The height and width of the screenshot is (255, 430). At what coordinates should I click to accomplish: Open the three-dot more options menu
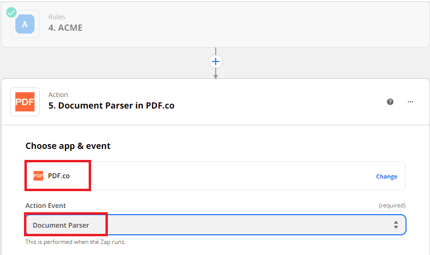click(410, 102)
